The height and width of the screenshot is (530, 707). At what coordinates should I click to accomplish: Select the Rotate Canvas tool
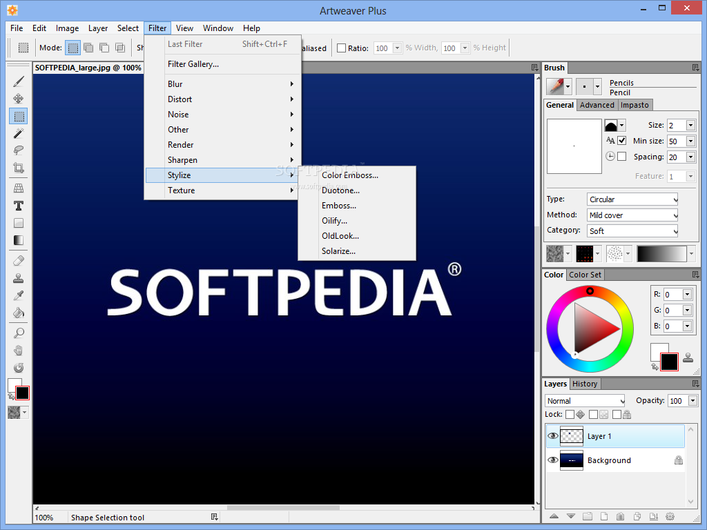point(19,368)
